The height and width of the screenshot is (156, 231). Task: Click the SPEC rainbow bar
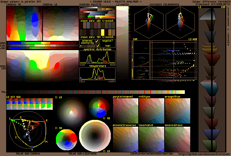click(x=43, y=43)
